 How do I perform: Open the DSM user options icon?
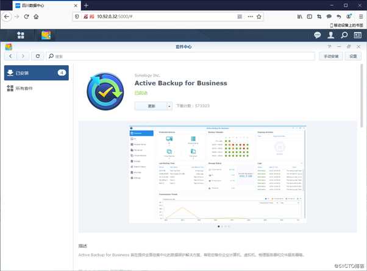(330, 35)
